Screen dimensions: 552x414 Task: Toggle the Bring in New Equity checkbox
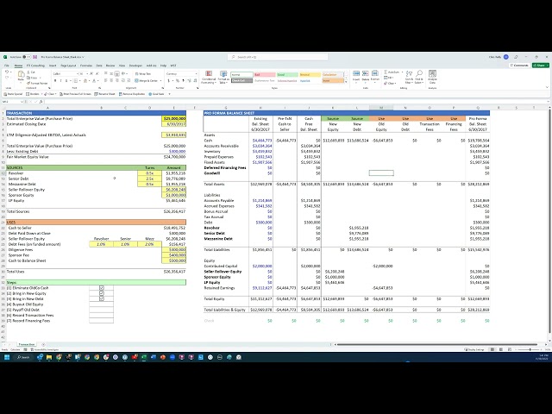pos(102,293)
